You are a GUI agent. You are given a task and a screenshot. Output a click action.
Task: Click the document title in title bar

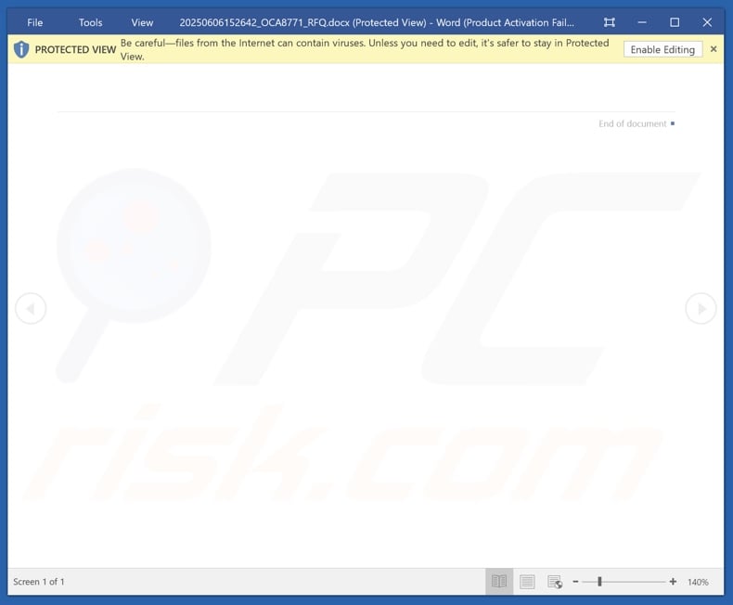pos(377,22)
